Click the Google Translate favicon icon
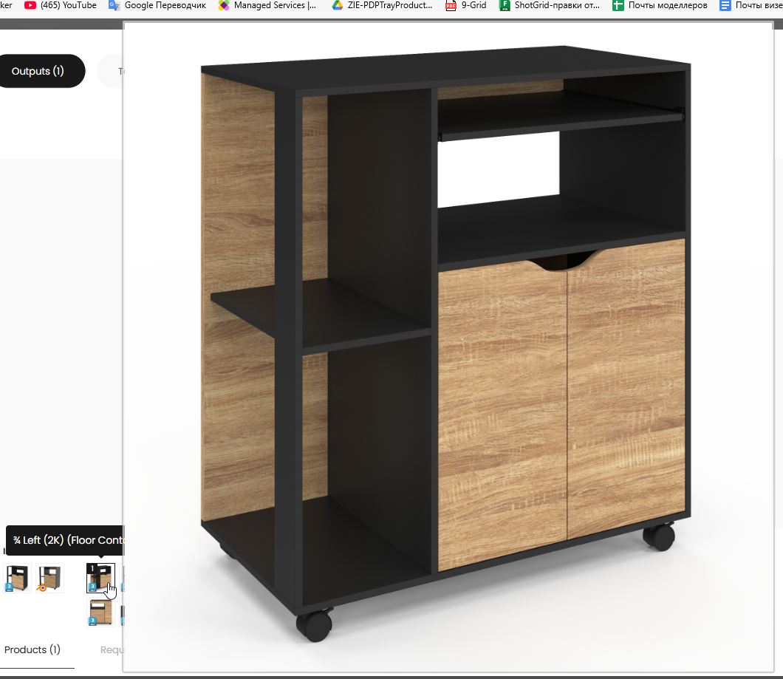Image resolution: width=783 pixels, height=679 pixels. pos(114,5)
